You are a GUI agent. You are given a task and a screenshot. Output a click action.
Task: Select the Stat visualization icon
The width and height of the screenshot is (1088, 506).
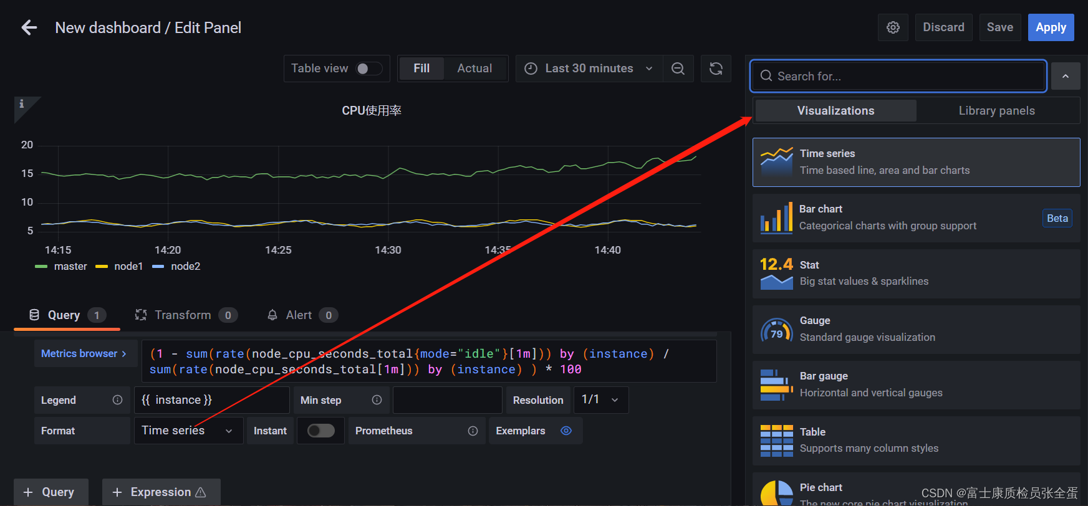coord(776,273)
